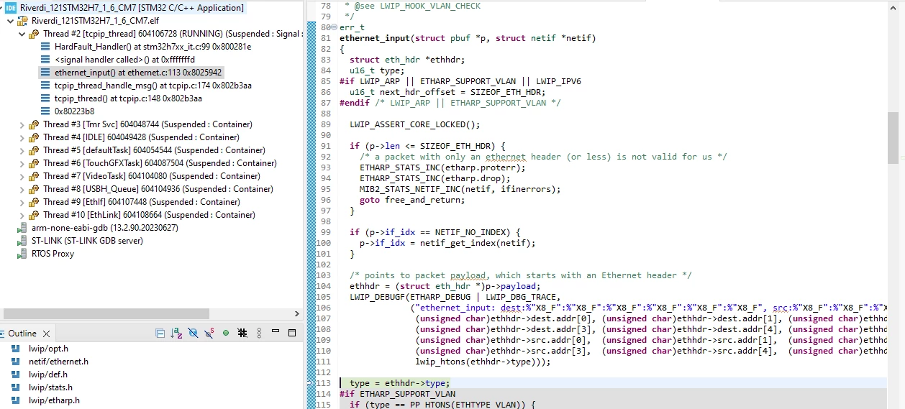The image size is (905, 409).
Task: Select the signal handler called frame
Action: pyautogui.click(x=124, y=60)
